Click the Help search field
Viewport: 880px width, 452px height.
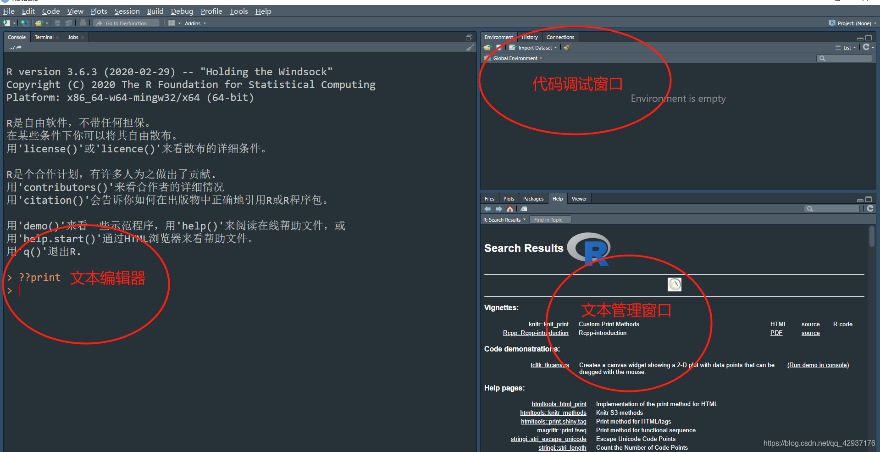pyautogui.click(x=832, y=209)
